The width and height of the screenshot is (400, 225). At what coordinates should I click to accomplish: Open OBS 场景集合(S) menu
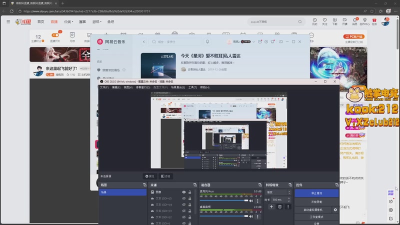[178, 87]
